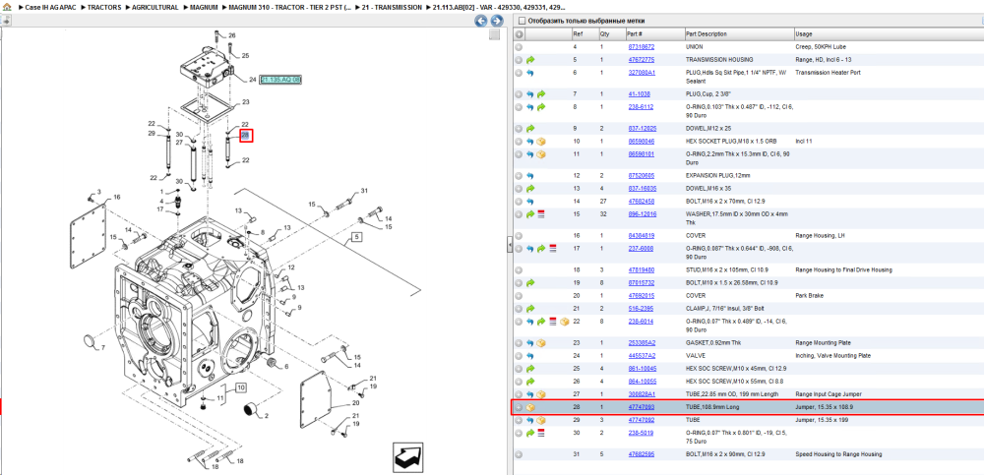Image resolution: width=984 pixels, height=475 pixels.
Task: Click blue arrow icon in ref 8 row
Action: 529,107
